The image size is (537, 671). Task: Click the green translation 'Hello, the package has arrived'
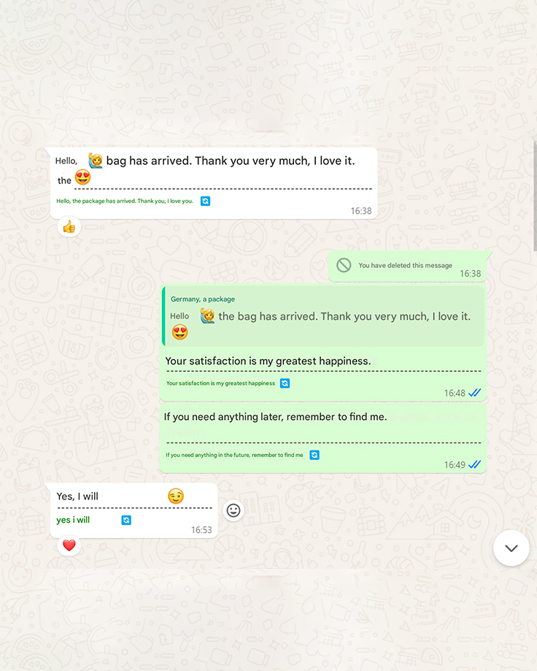[x=125, y=201]
